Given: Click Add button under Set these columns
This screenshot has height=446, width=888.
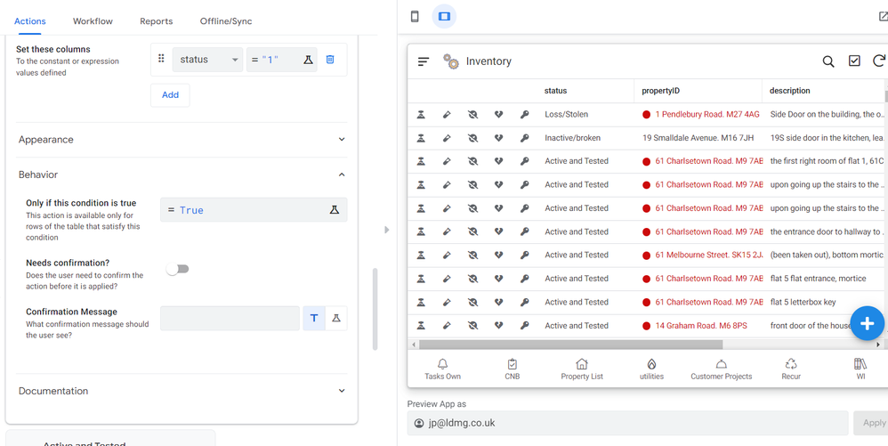Looking at the screenshot, I should tap(170, 95).
